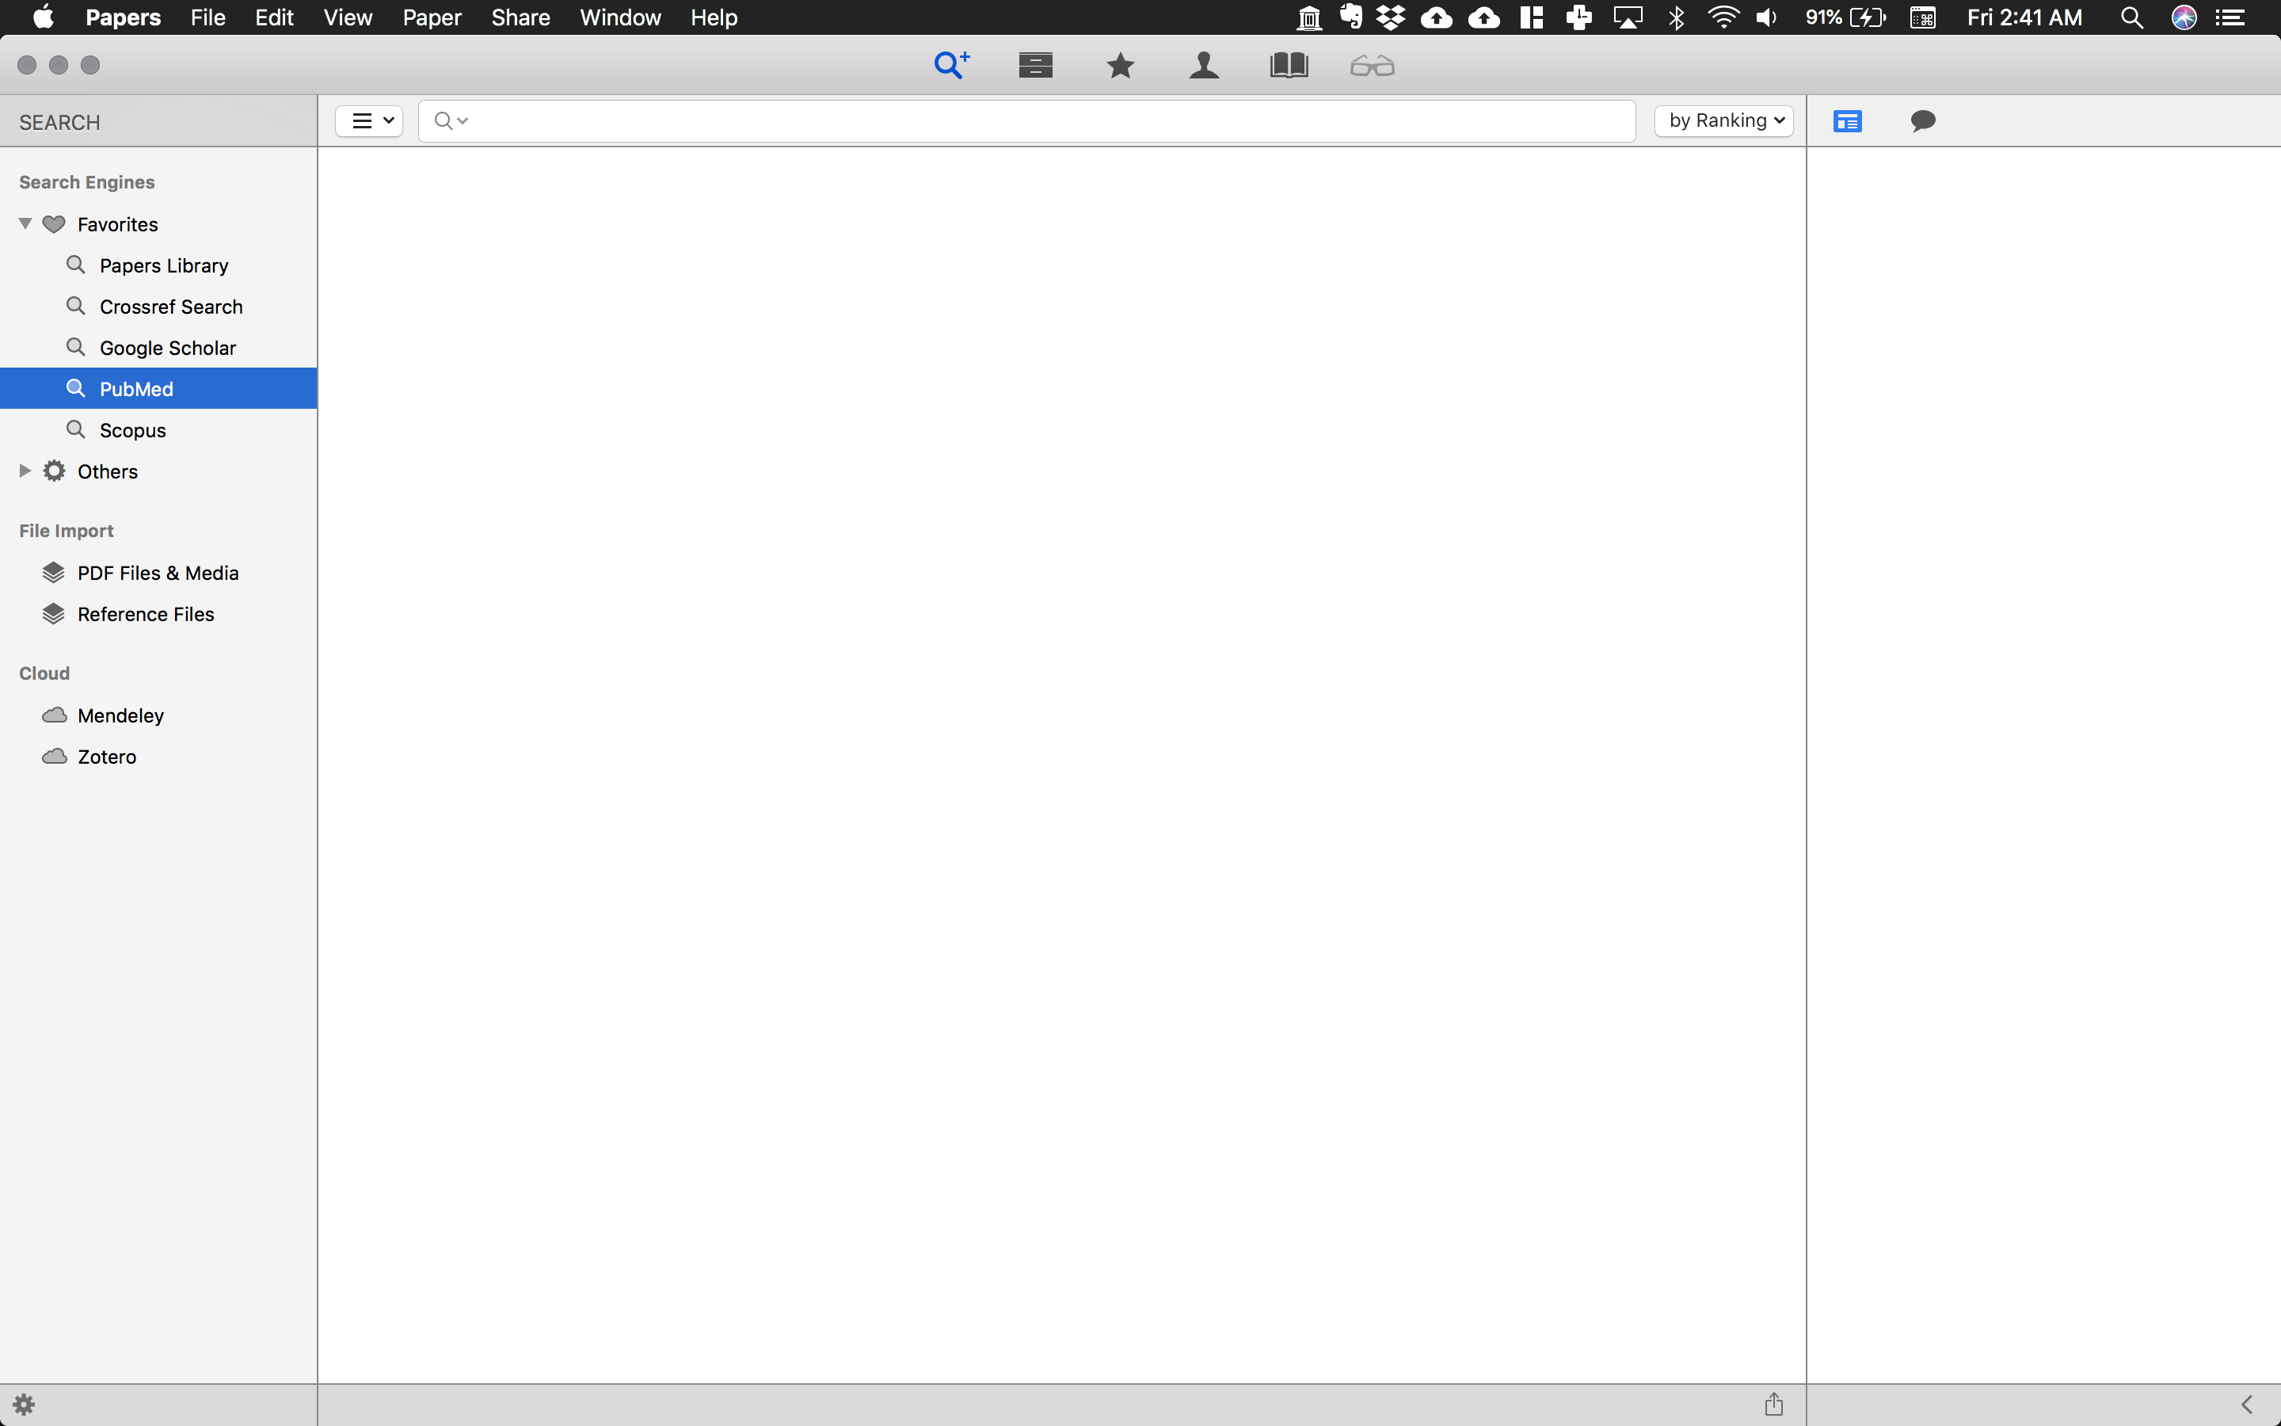The height and width of the screenshot is (1426, 2281).
Task: Open PDF Files & Media import
Action: pyautogui.click(x=158, y=573)
